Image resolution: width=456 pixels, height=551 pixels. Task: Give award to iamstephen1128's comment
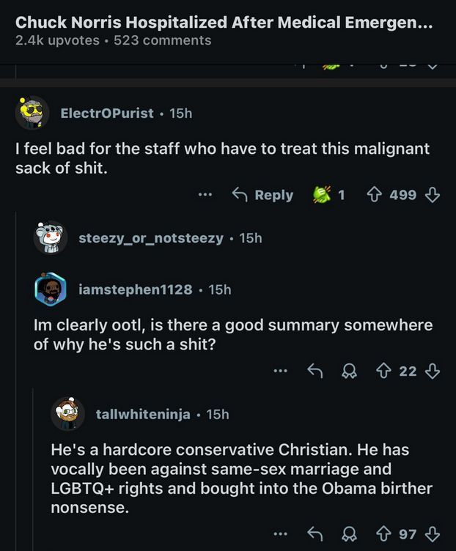[x=349, y=371]
